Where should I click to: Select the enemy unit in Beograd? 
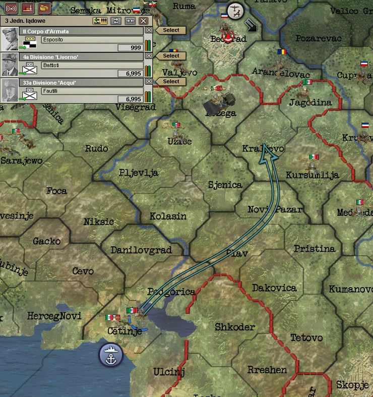coord(226,32)
